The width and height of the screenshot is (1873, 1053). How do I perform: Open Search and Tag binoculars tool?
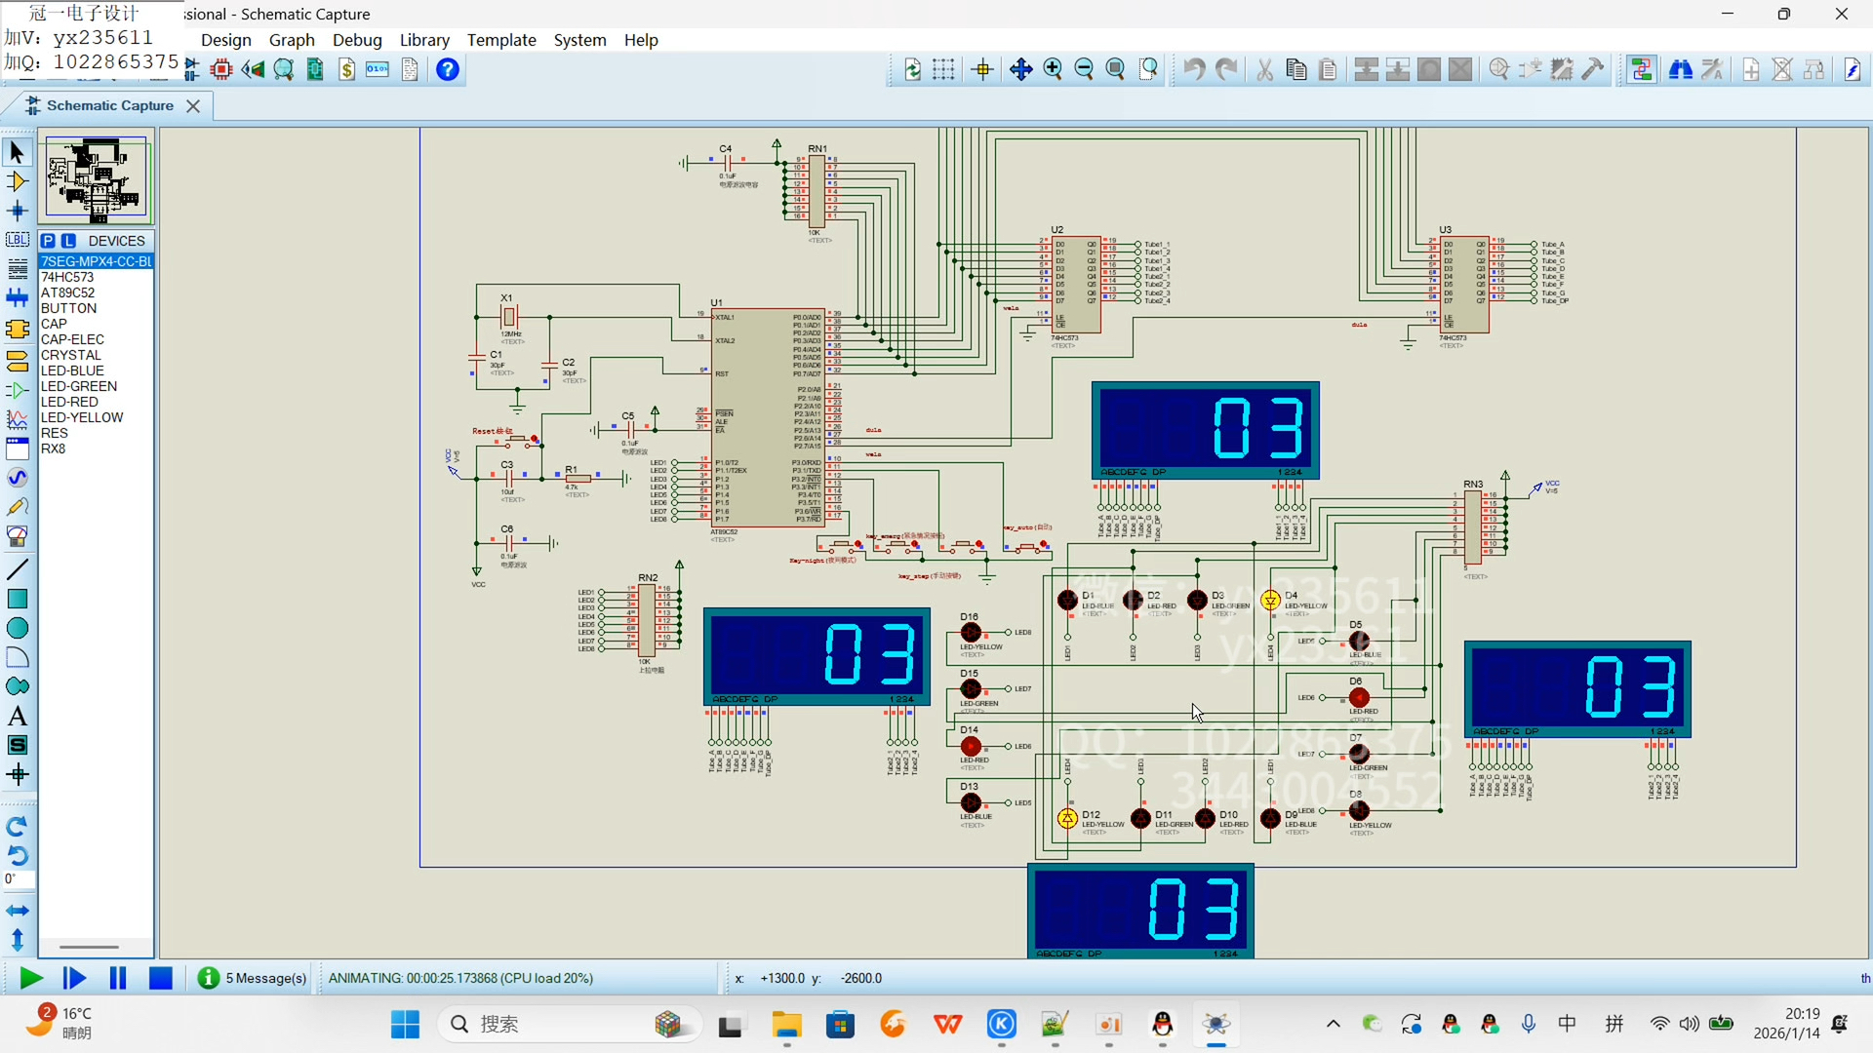[x=1681, y=69]
